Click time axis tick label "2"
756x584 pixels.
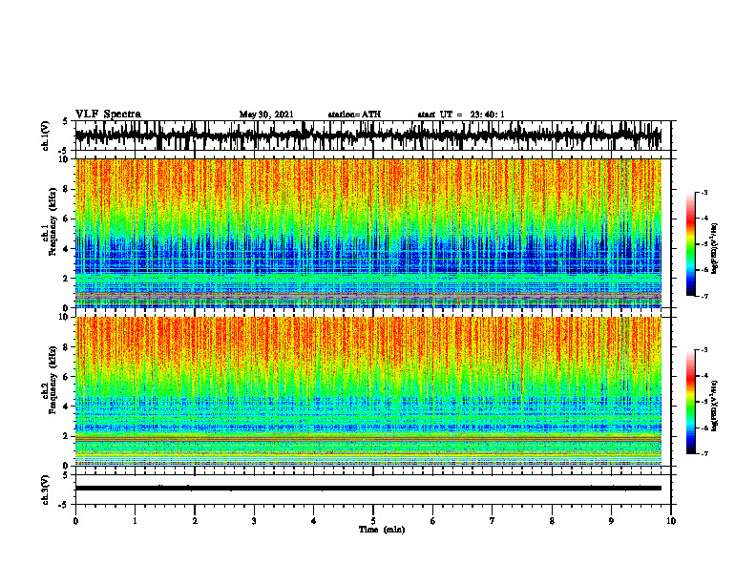[x=195, y=521]
